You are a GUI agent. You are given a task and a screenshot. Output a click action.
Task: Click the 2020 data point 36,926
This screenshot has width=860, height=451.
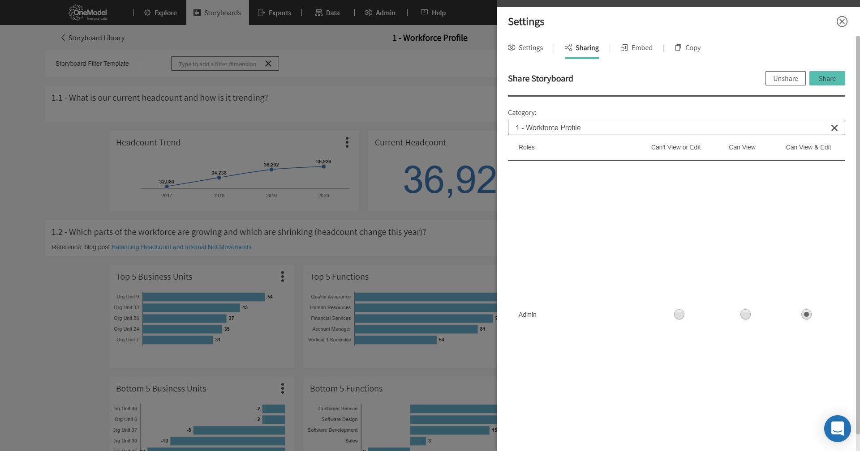click(x=323, y=166)
